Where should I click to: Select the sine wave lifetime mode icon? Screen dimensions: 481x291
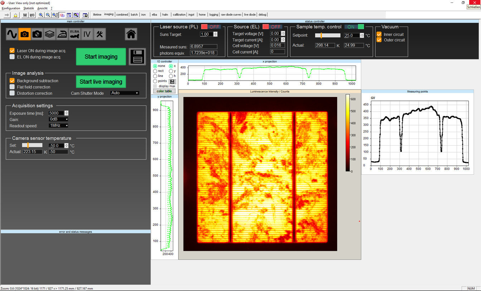coord(12,34)
